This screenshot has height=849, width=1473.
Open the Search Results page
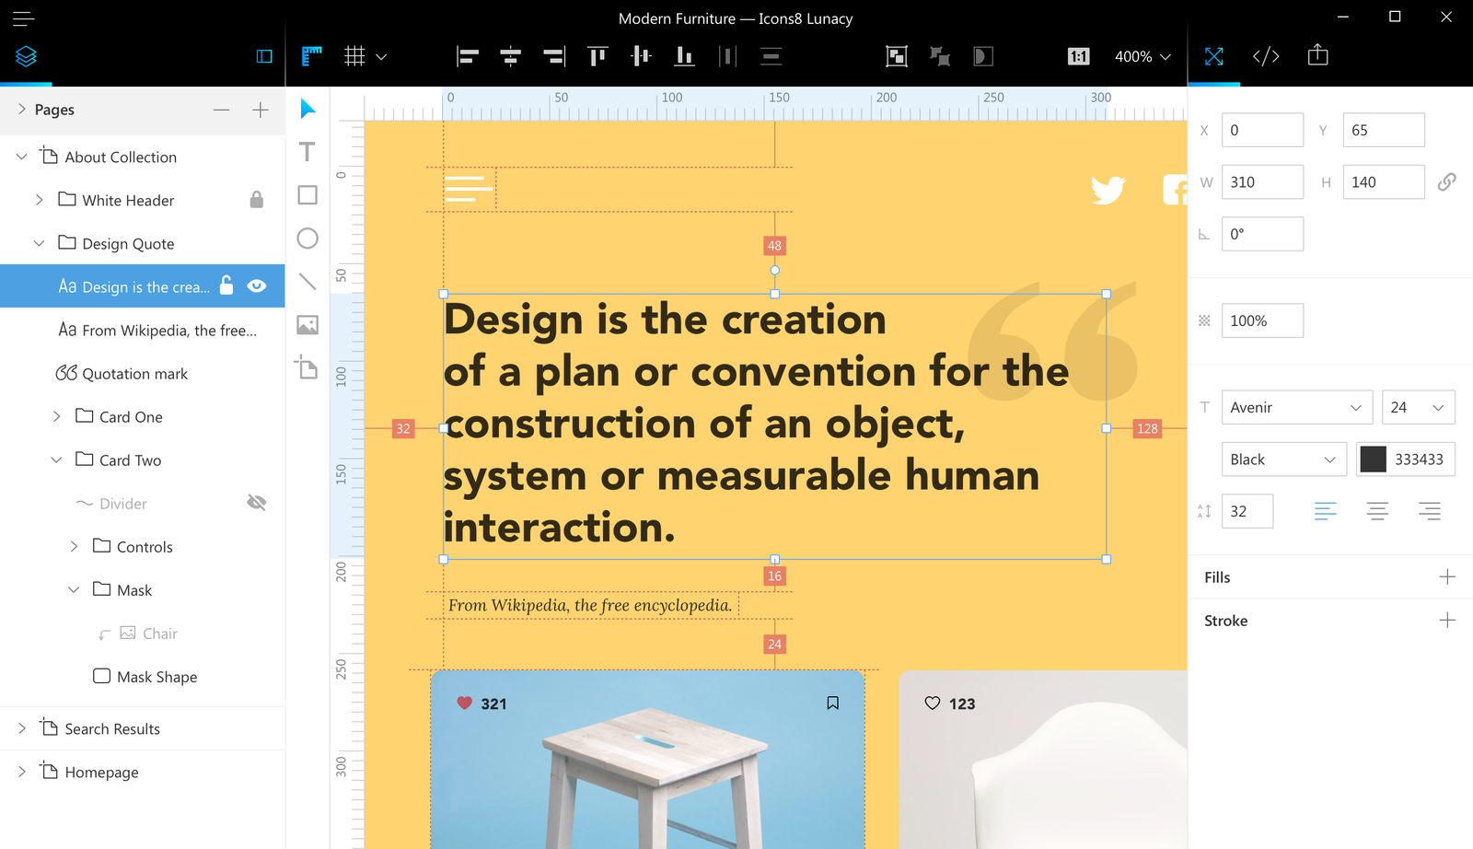[x=110, y=728]
